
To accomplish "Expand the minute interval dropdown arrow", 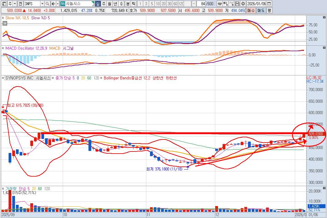I will tap(194, 4).
